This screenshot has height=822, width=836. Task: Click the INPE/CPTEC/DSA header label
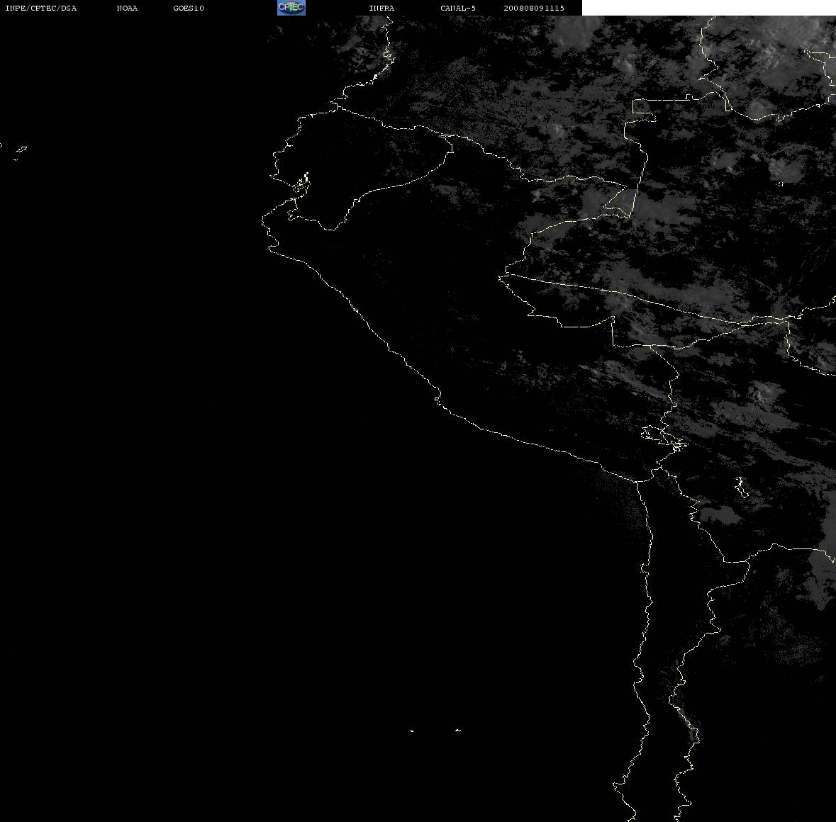click(41, 8)
